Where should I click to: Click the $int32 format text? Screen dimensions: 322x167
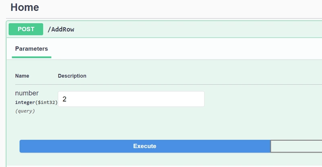pyautogui.click(x=47, y=102)
